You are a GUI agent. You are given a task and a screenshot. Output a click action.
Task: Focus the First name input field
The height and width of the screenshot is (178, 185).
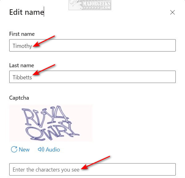tap(92, 45)
